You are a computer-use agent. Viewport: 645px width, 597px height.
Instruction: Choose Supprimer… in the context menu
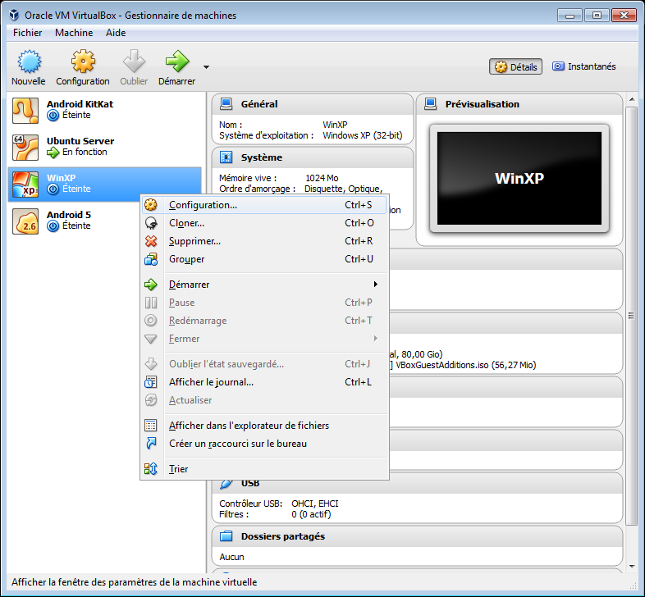pos(194,241)
